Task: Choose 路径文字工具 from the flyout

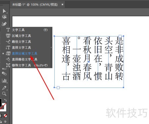Action: coord(26,42)
